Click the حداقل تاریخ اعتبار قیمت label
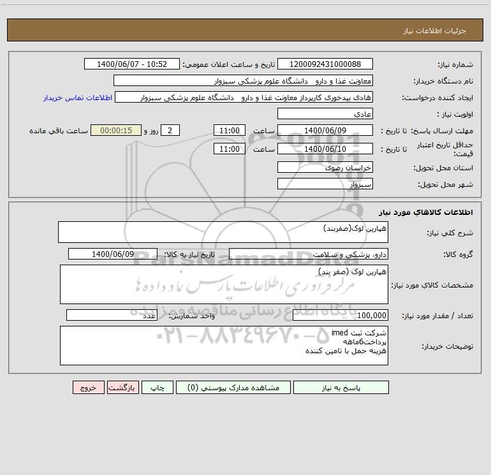Viewport: 491px width, 475px height. (445, 149)
